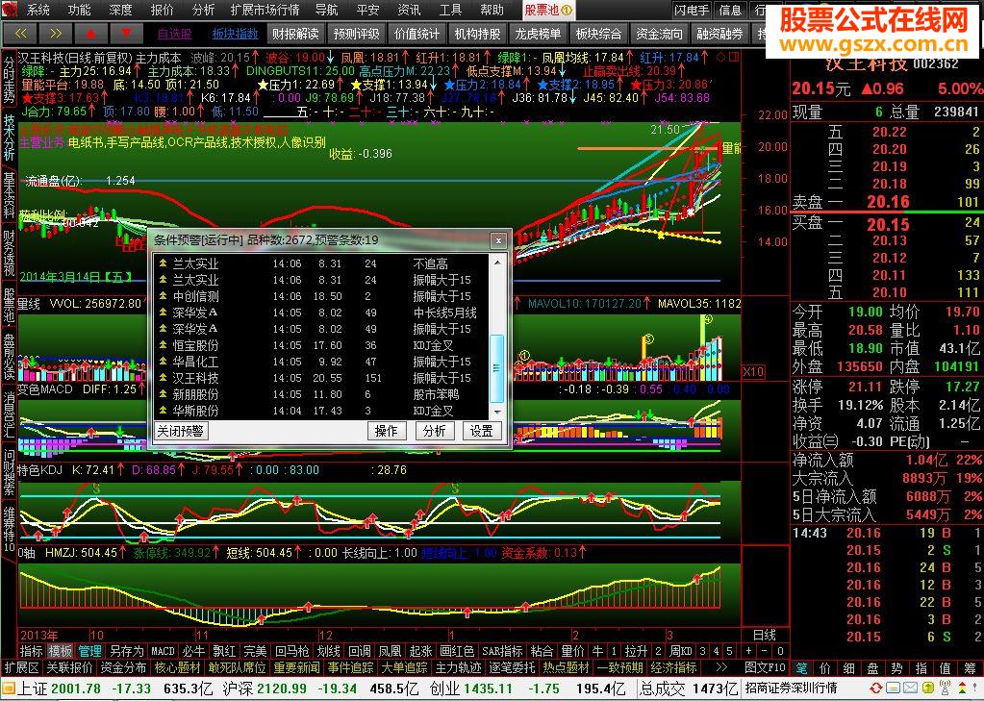984x701 pixels.
Task: Open the 分析 menu
Action: click(203, 10)
